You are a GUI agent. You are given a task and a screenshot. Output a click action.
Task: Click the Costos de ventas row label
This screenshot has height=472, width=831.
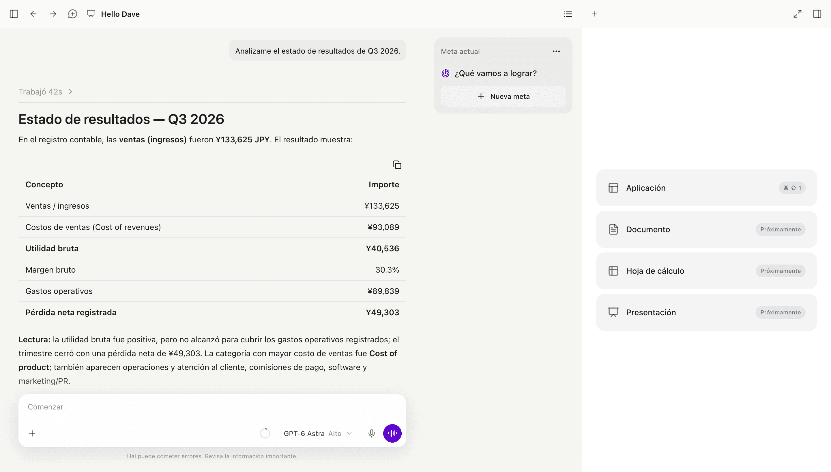(x=93, y=227)
